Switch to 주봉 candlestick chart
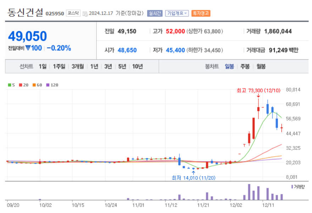Image resolution: width=312 pixels, height=213 pixels. point(245,66)
